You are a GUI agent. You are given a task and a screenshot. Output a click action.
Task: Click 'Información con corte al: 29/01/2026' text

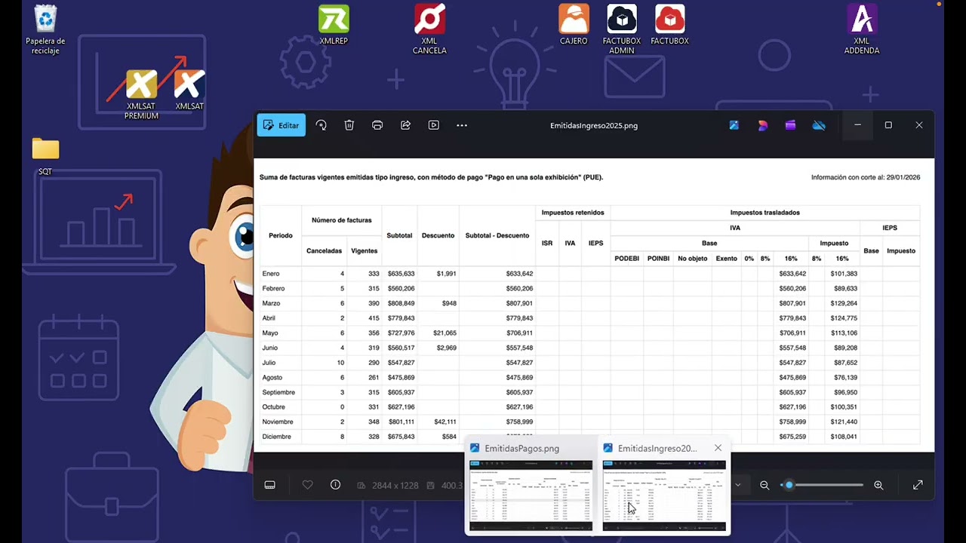866,177
